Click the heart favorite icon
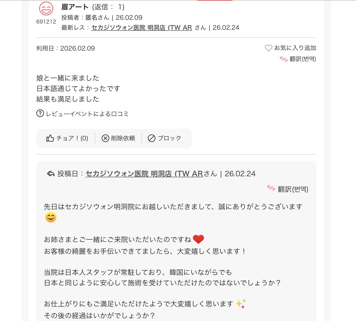 tap(268, 48)
